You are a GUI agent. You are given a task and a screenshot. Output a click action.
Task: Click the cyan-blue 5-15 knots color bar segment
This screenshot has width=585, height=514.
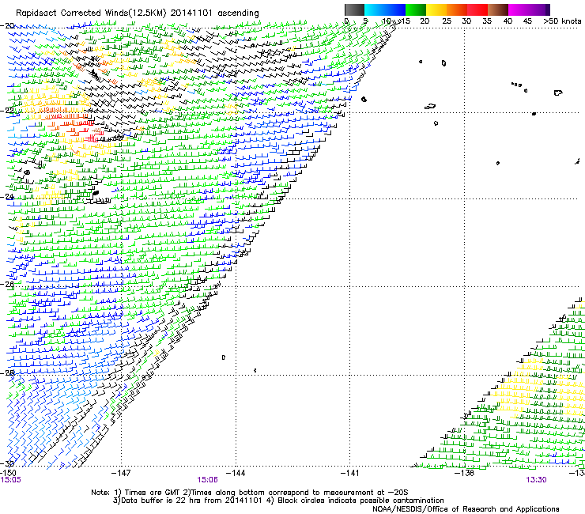pyautogui.click(x=385, y=9)
